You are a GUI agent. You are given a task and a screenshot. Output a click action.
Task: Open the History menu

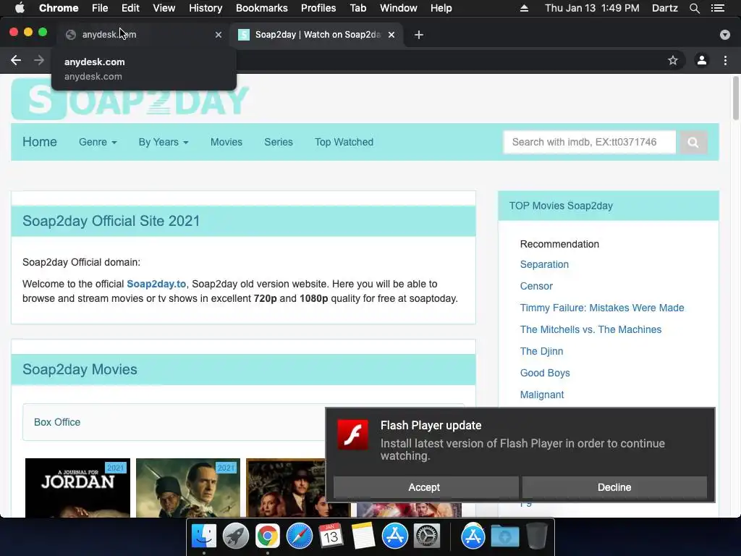[206, 8]
